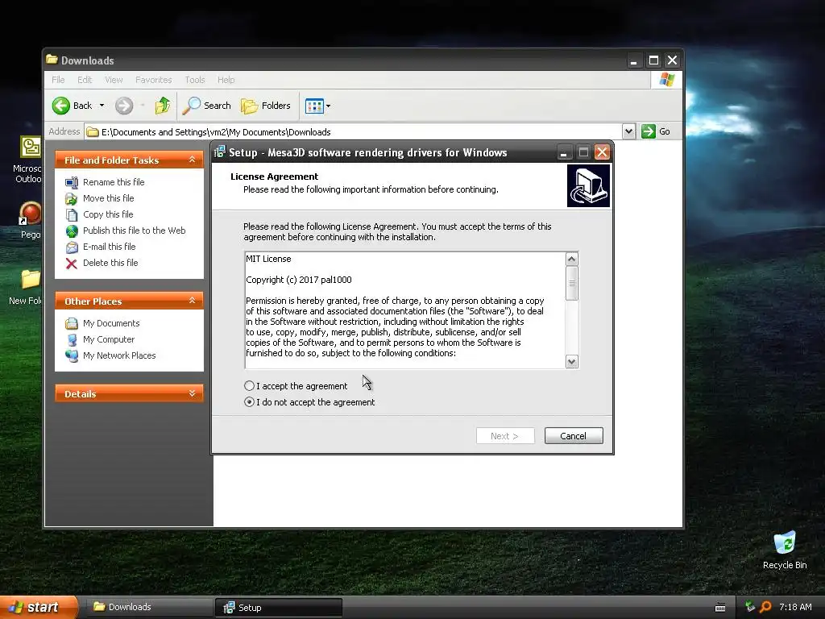The image size is (825, 619).
Task: Maximize the Downloads window
Action: (x=653, y=60)
